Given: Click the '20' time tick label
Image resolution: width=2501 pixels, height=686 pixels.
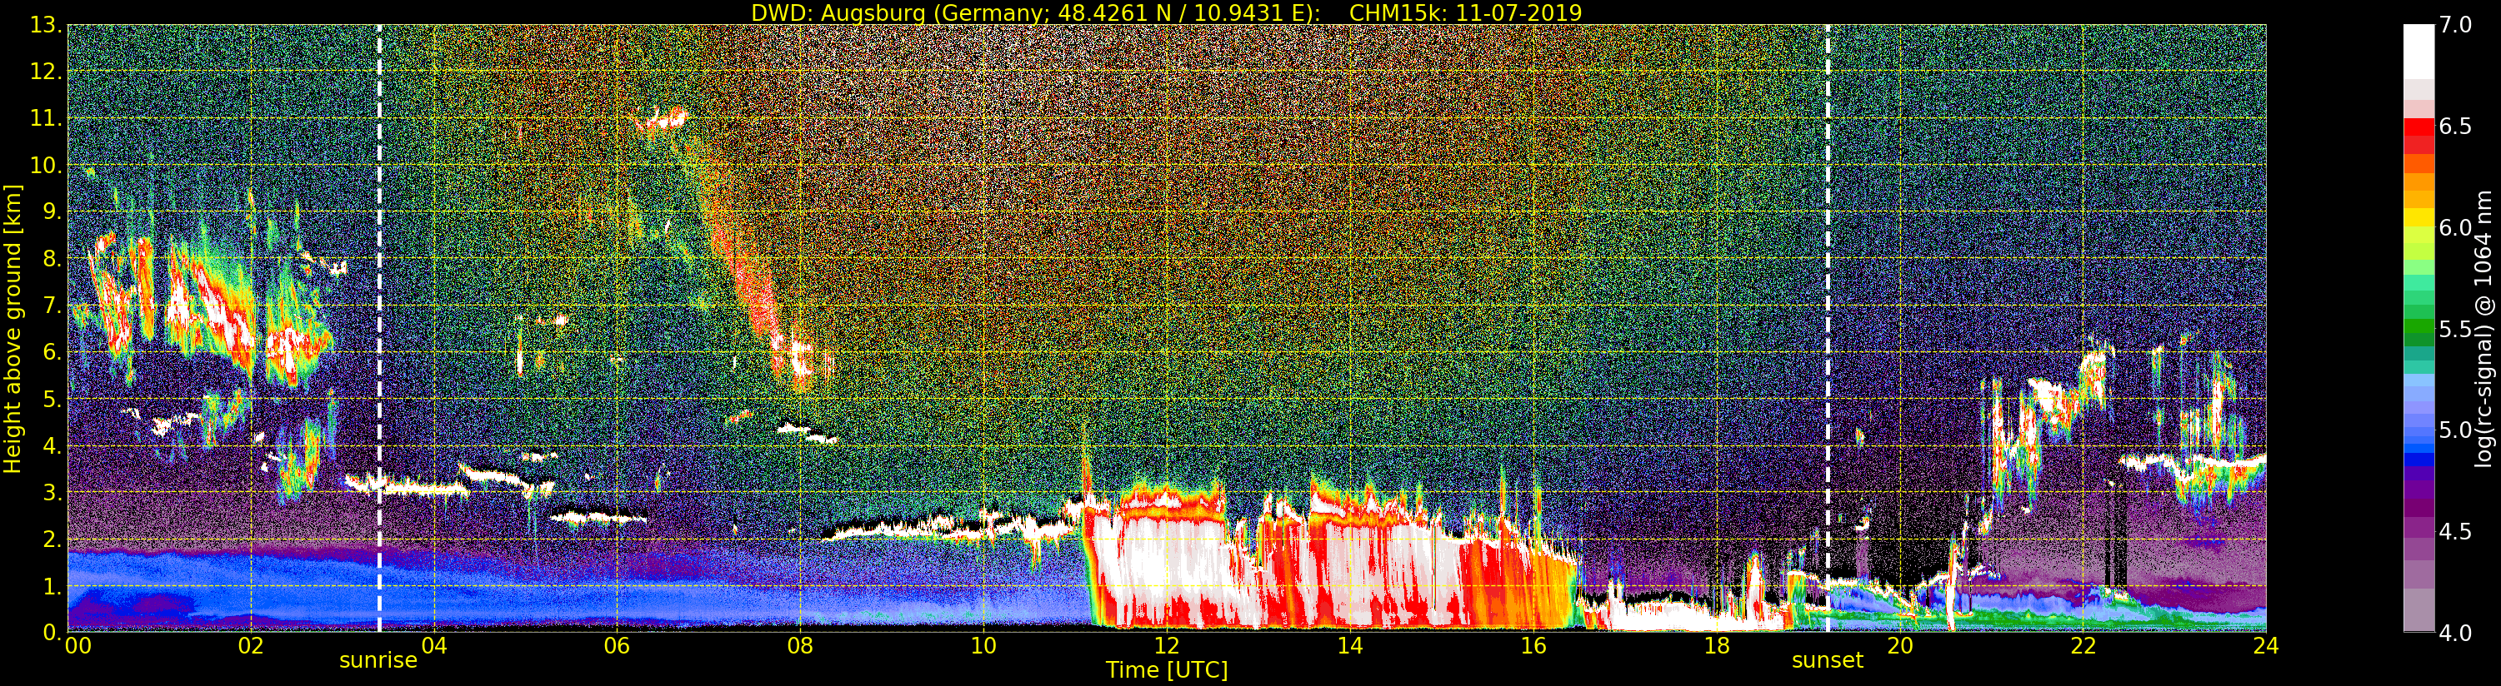Looking at the screenshot, I should click(1899, 646).
